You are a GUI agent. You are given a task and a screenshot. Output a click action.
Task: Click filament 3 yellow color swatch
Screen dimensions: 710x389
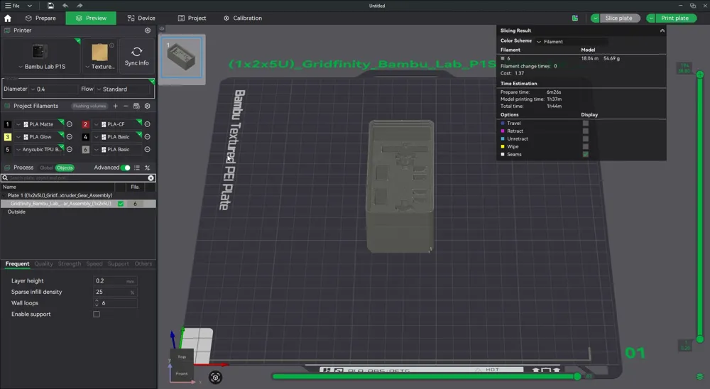point(7,137)
